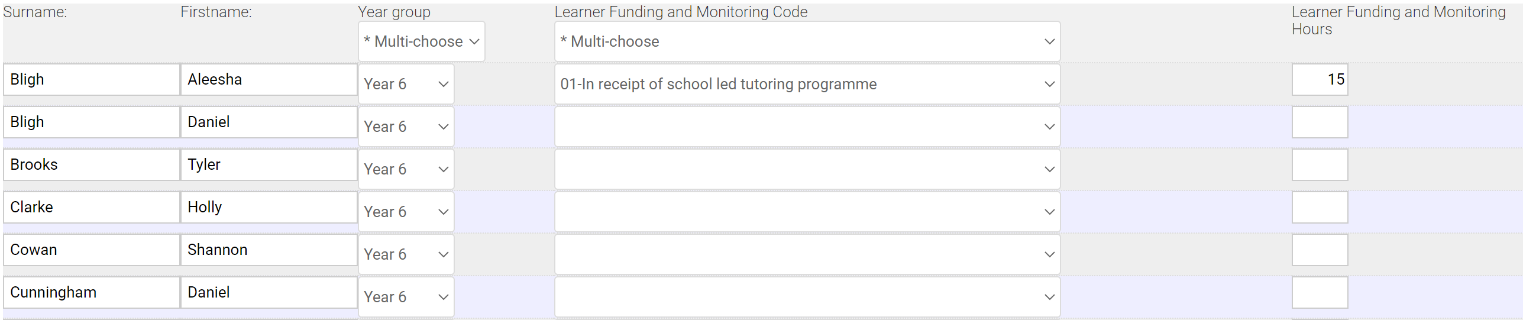Viewport: 1523px width, 320px height.
Task: Click the Brooks surname field
Action: click(x=92, y=164)
